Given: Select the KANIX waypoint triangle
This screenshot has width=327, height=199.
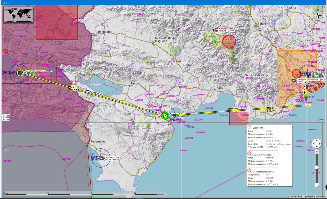Looking at the screenshot, I should point(47,106).
